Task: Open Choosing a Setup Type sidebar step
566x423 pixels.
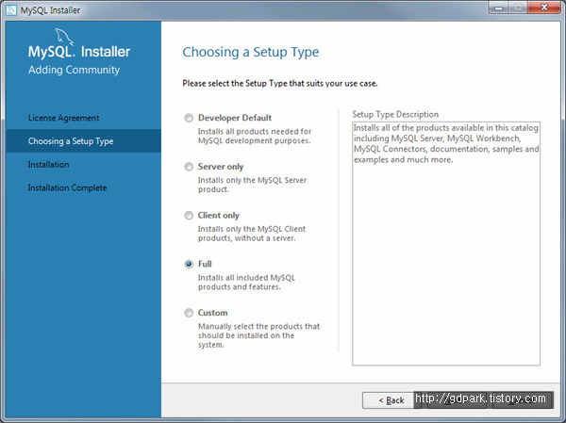Action: click(83, 141)
